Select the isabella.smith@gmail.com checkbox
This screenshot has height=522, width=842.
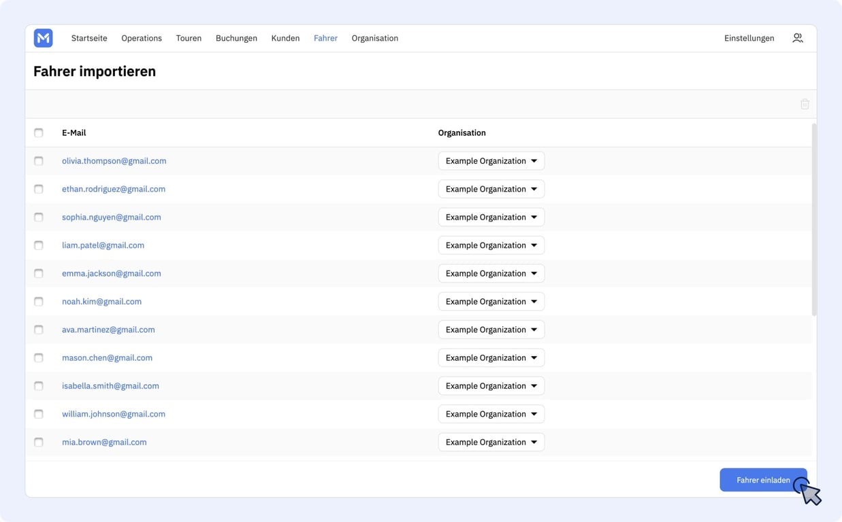(x=39, y=385)
